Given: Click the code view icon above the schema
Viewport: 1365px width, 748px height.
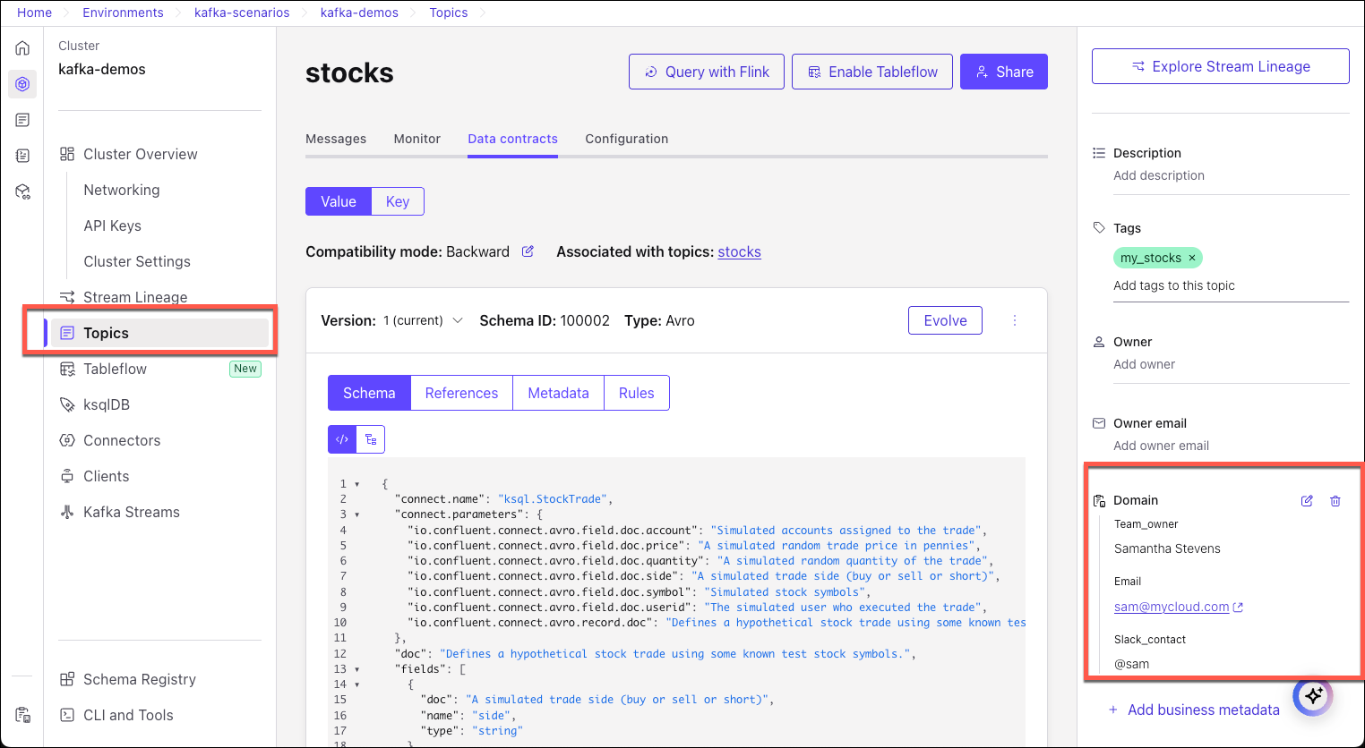Looking at the screenshot, I should 341,439.
